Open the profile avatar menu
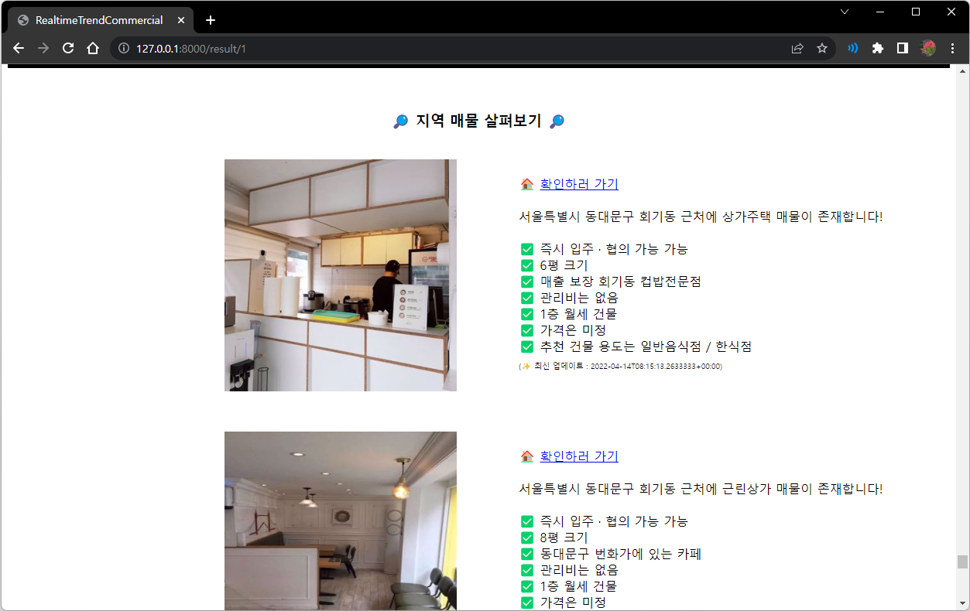The image size is (970, 611). click(x=928, y=48)
